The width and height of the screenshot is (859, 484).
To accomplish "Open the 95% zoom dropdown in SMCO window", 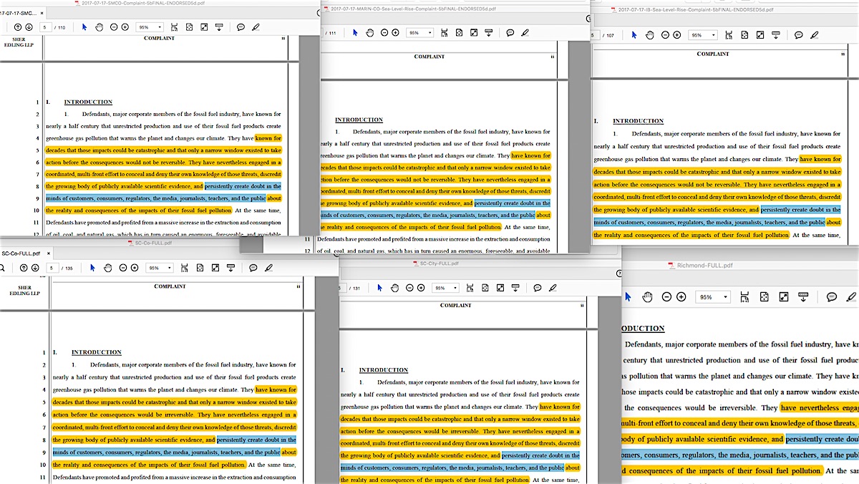I will tap(149, 27).
